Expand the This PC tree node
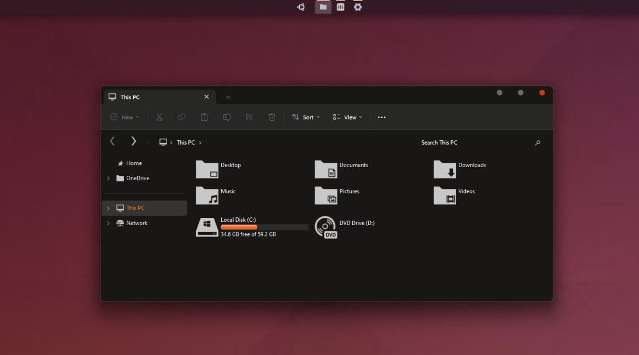This screenshot has height=355, width=639. click(108, 208)
